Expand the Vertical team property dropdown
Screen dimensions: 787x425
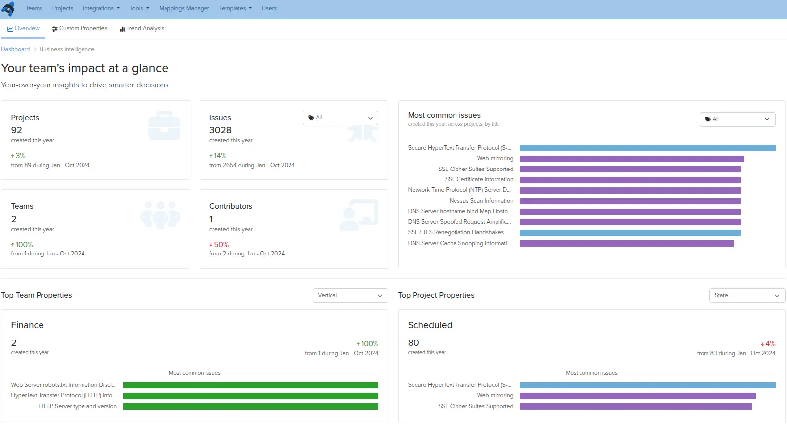350,296
